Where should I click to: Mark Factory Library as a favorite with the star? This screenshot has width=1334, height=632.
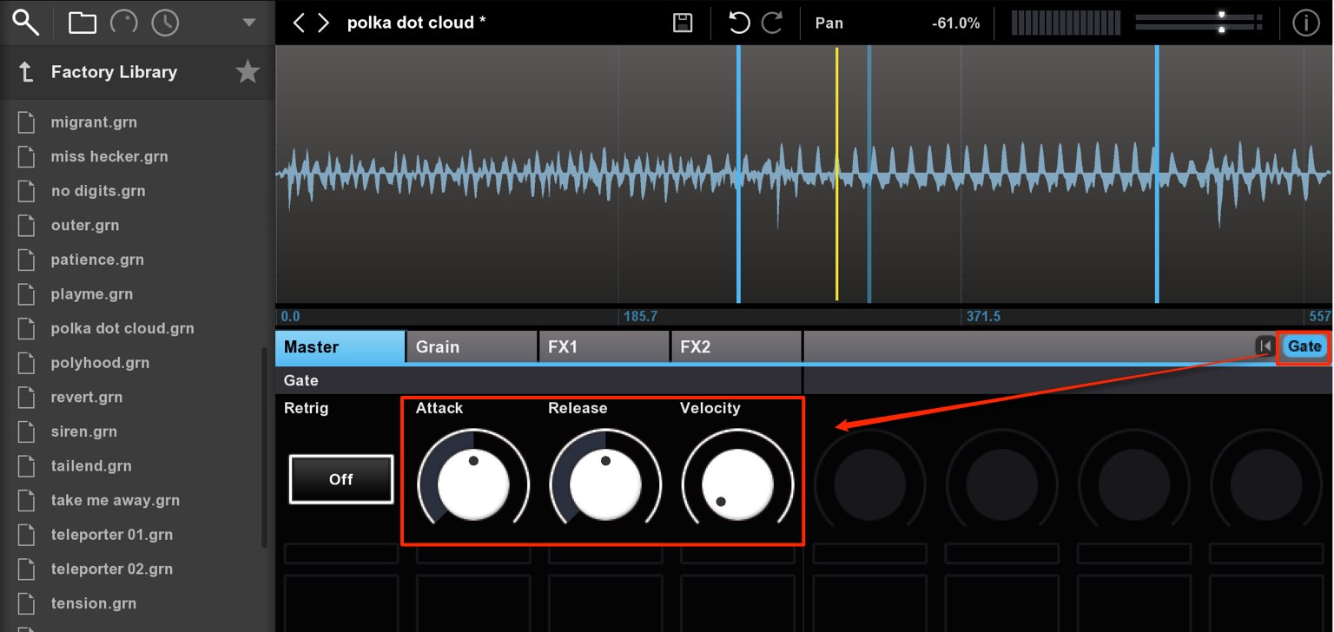248,72
